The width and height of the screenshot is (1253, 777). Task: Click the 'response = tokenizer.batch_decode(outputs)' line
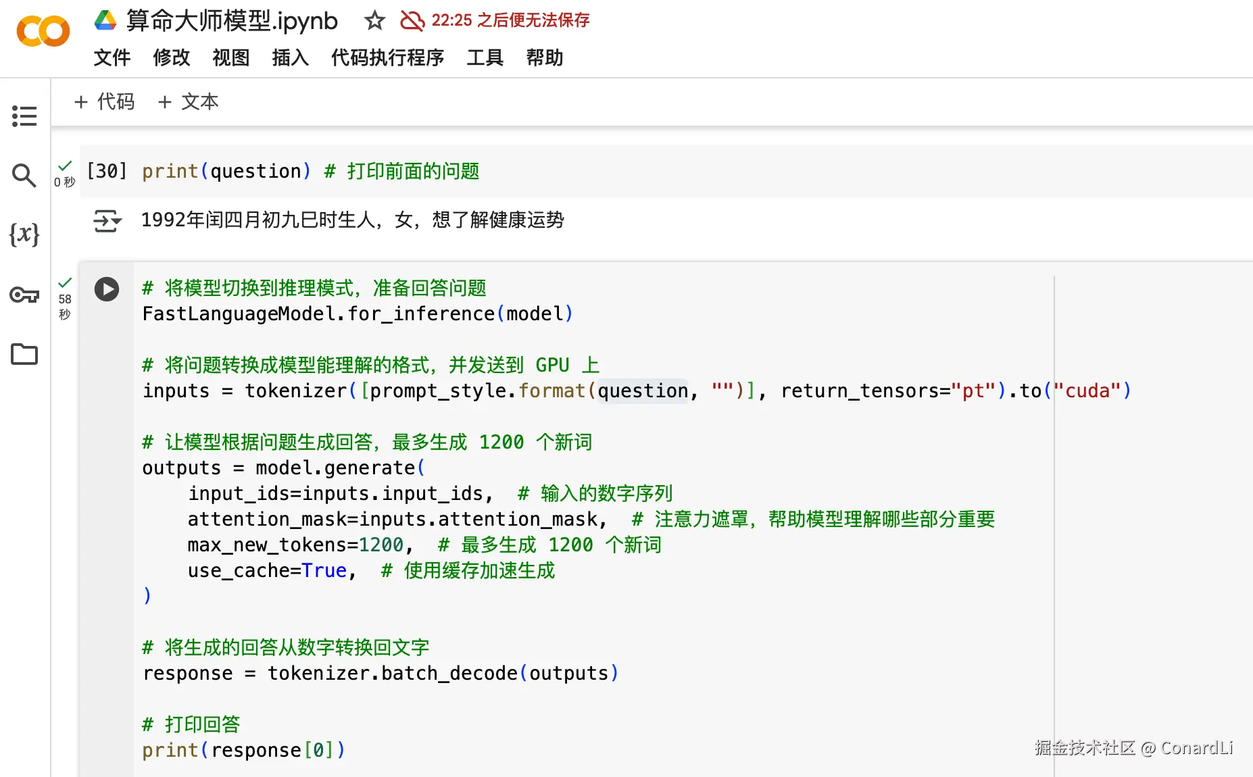click(x=380, y=673)
